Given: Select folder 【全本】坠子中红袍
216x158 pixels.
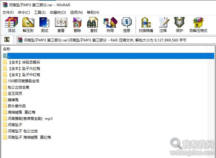Looking at the screenshot, I should pyautogui.click(x=22, y=75).
